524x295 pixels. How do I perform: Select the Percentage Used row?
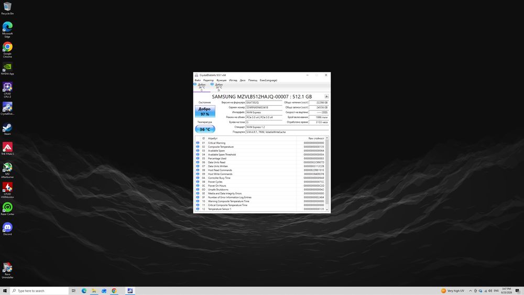coord(260,158)
